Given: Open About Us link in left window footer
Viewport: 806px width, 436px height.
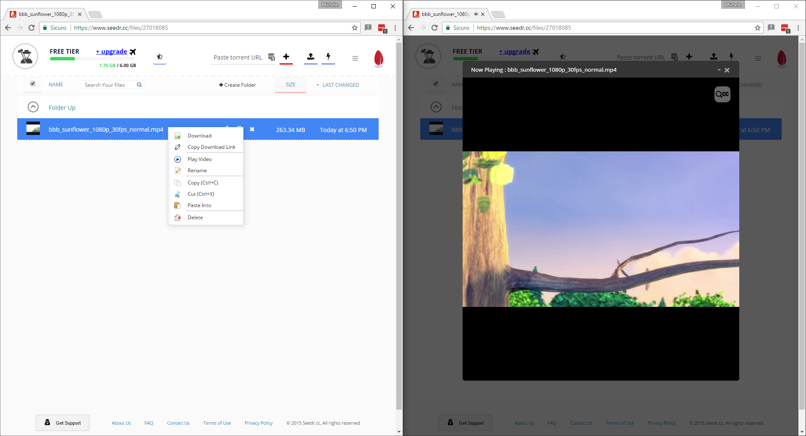Looking at the screenshot, I should [121, 423].
